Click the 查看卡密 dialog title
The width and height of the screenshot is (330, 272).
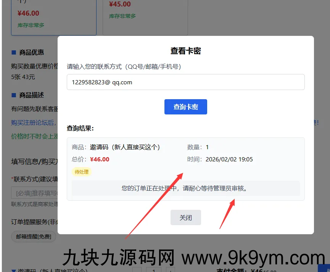click(x=185, y=51)
